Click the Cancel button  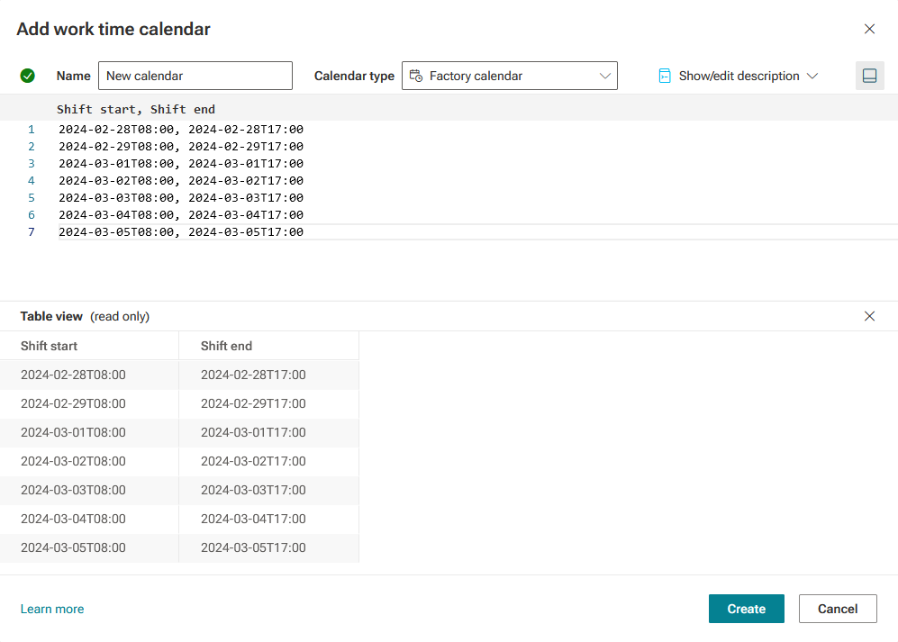[838, 609]
